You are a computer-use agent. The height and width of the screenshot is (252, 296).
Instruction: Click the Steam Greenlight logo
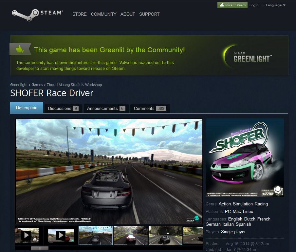tap(248, 57)
